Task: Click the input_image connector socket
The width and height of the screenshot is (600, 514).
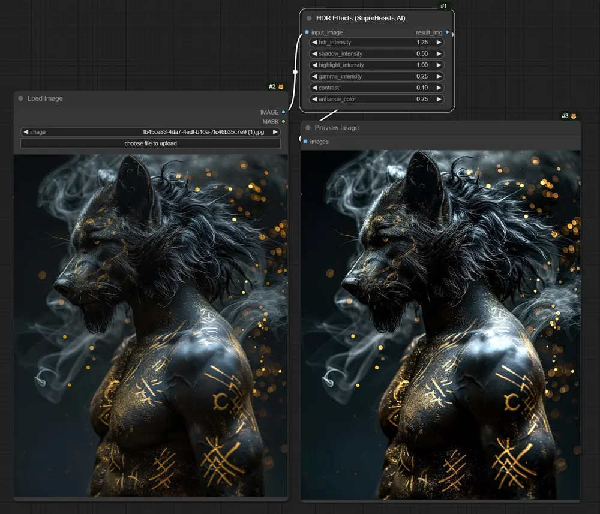Action: (307, 32)
